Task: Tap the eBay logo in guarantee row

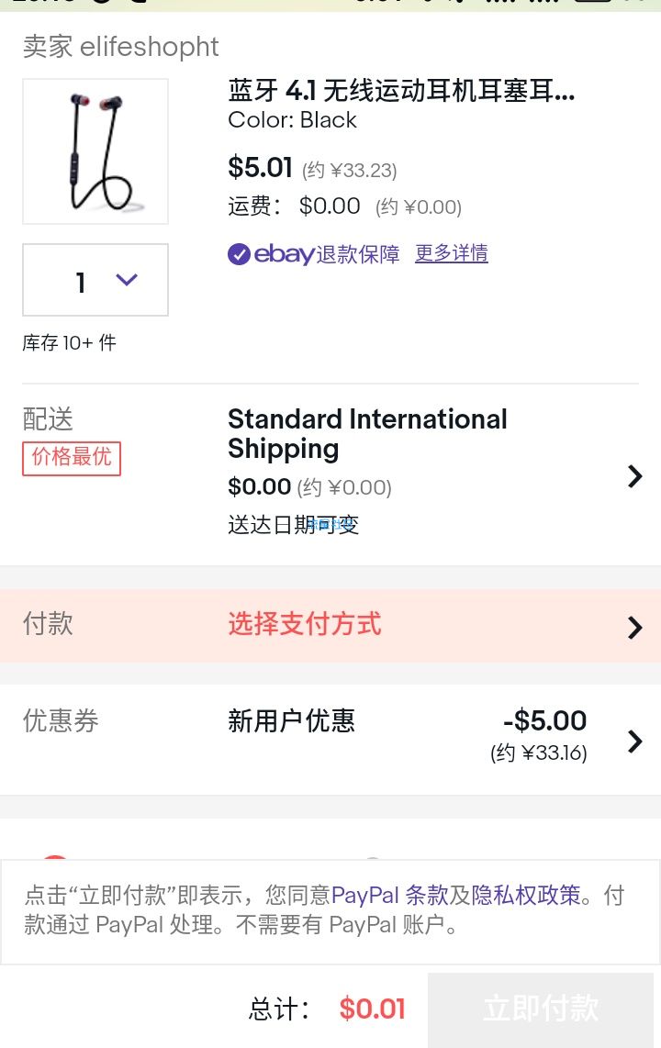Action: pos(284,254)
